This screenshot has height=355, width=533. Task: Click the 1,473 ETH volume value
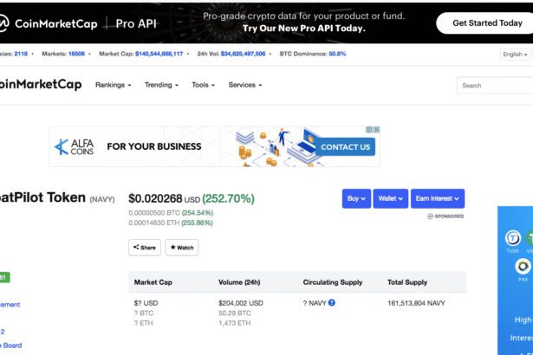tap(235, 323)
